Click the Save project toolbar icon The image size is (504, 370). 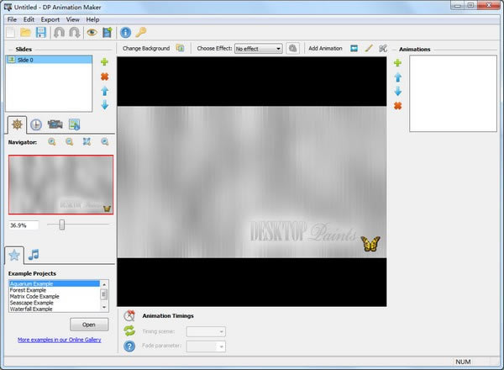(41, 33)
